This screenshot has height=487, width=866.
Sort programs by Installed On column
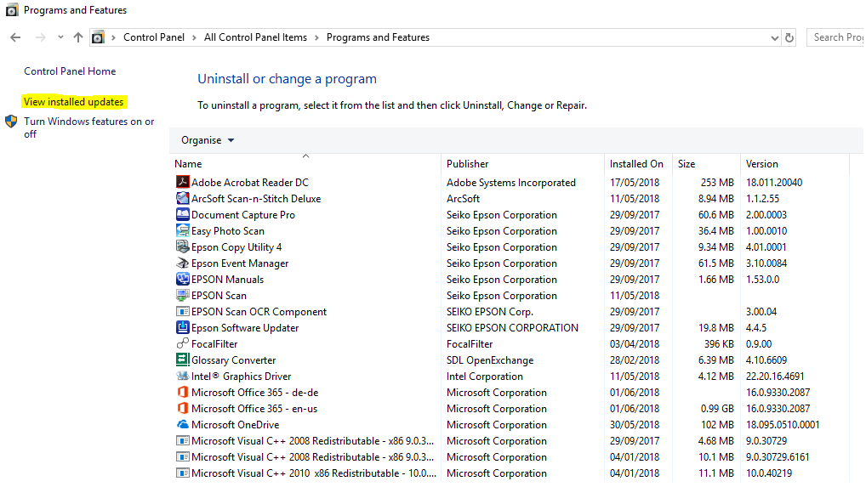point(636,164)
